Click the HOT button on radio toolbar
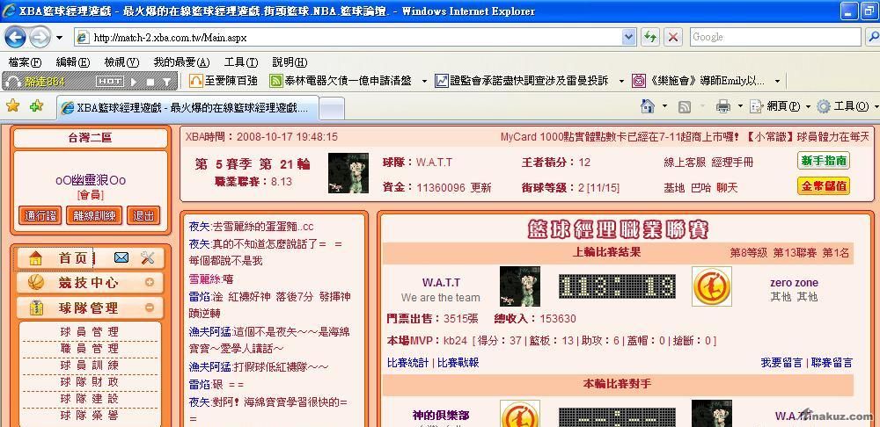The width and height of the screenshot is (880, 427). 110,81
